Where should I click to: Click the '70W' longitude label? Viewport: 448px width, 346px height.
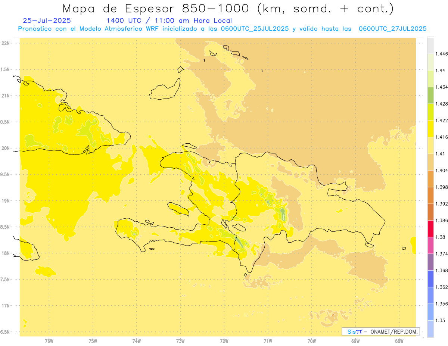[x=311, y=341]
